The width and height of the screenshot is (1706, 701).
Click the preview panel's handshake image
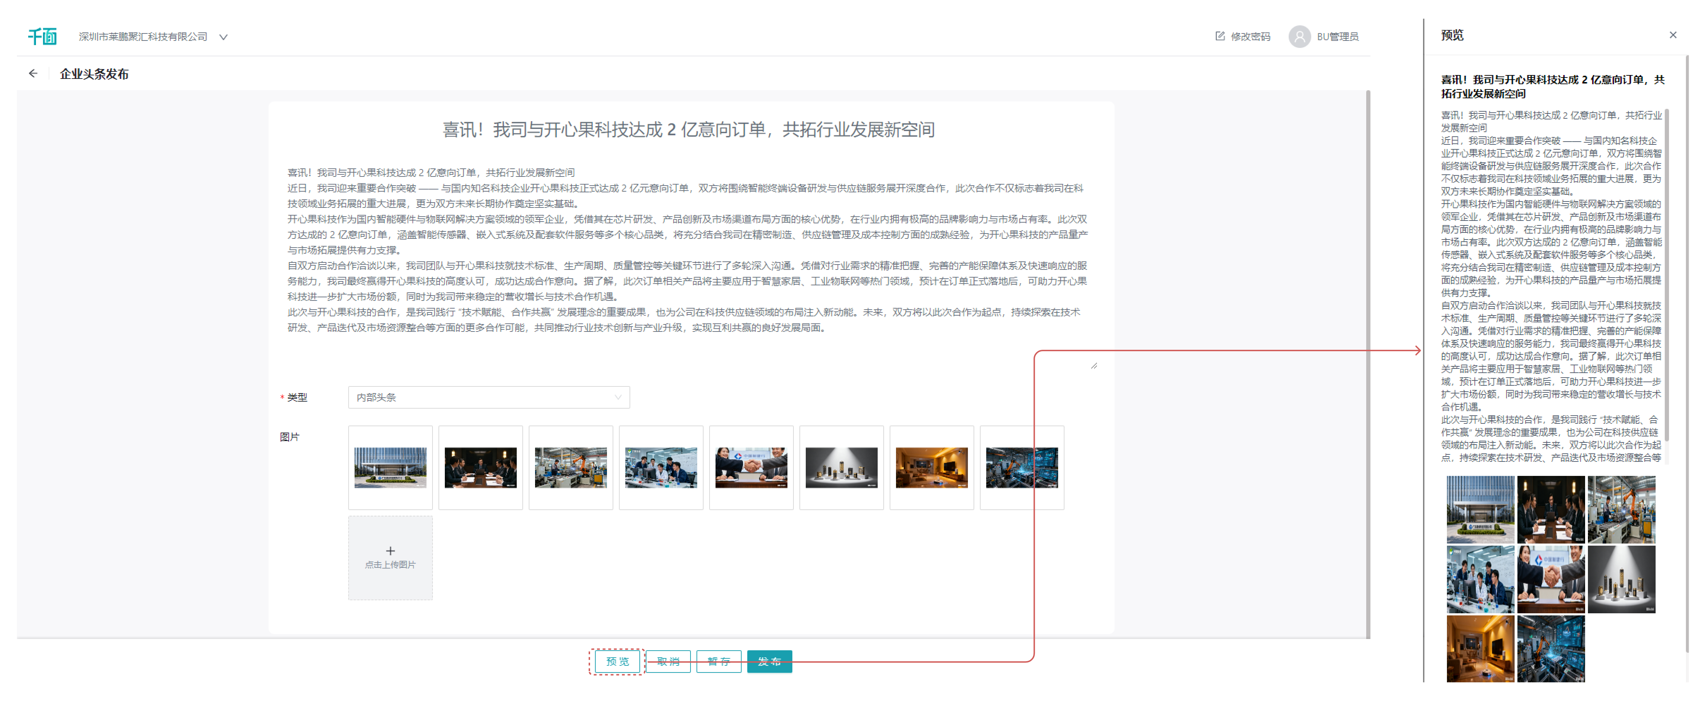click(x=1550, y=579)
